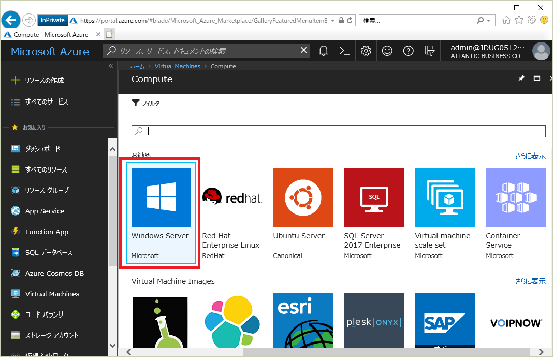Click the browser back arrow button
The width and height of the screenshot is (553, 357).
[x=10, y=20]
